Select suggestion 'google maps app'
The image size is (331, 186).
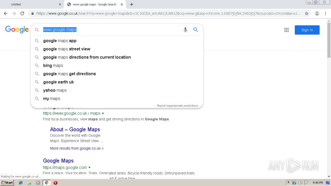pyautogui.click(x=117, y=41)
